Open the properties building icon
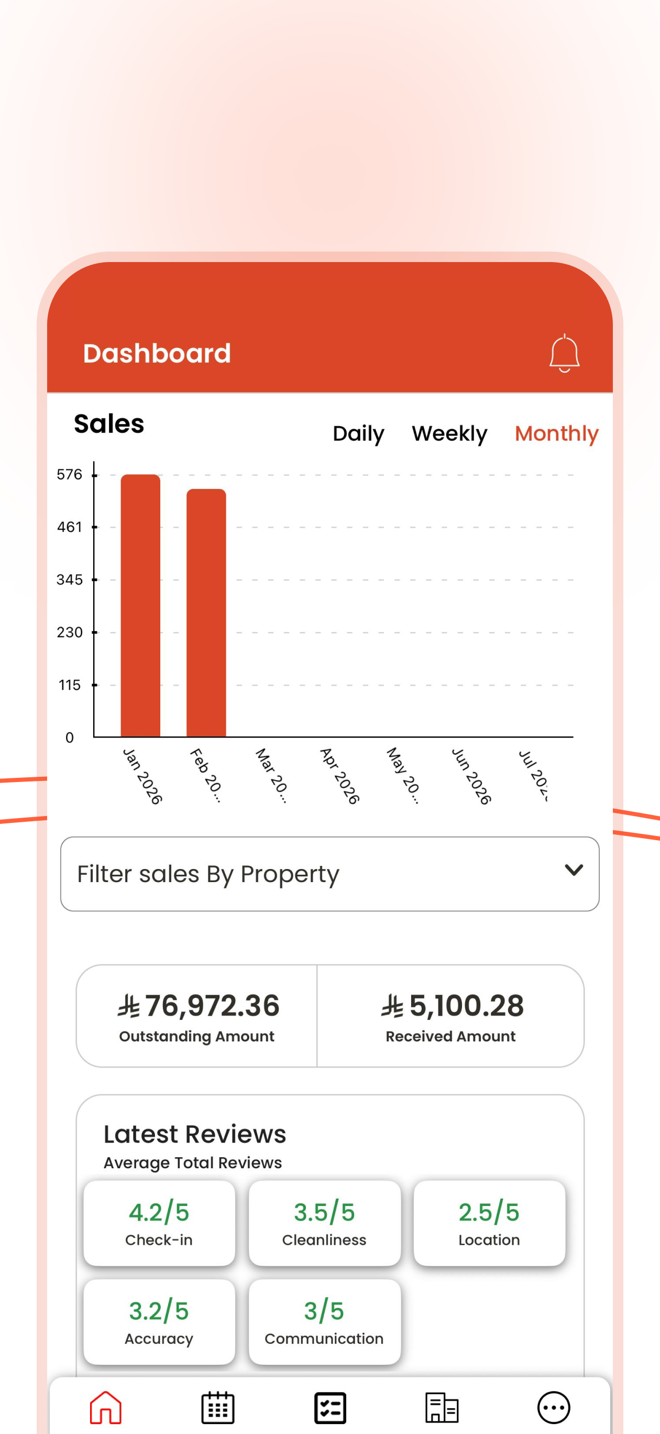Image resolution: width=660 pixels, height=1434 pixels. coord(442,1407)
